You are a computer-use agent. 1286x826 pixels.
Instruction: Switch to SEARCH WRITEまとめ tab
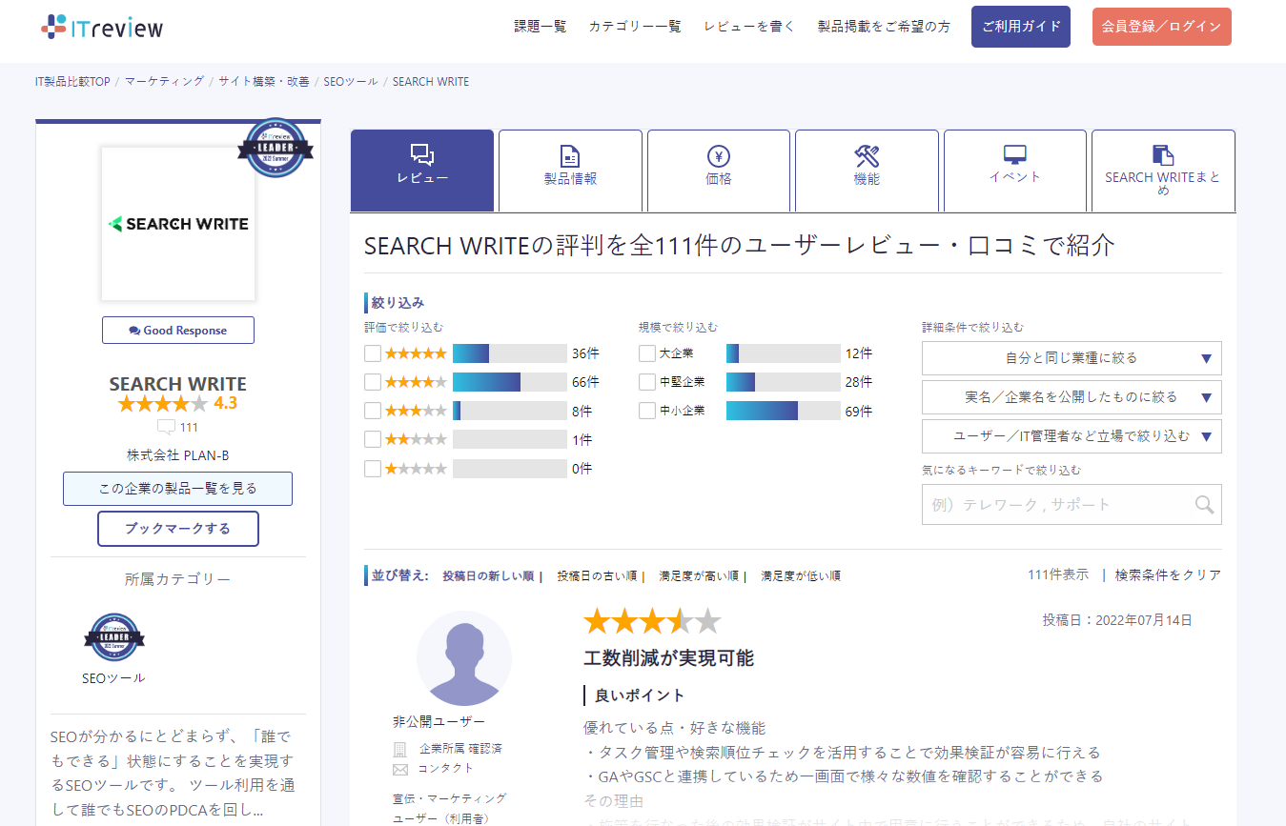(x=1162, y=171)
